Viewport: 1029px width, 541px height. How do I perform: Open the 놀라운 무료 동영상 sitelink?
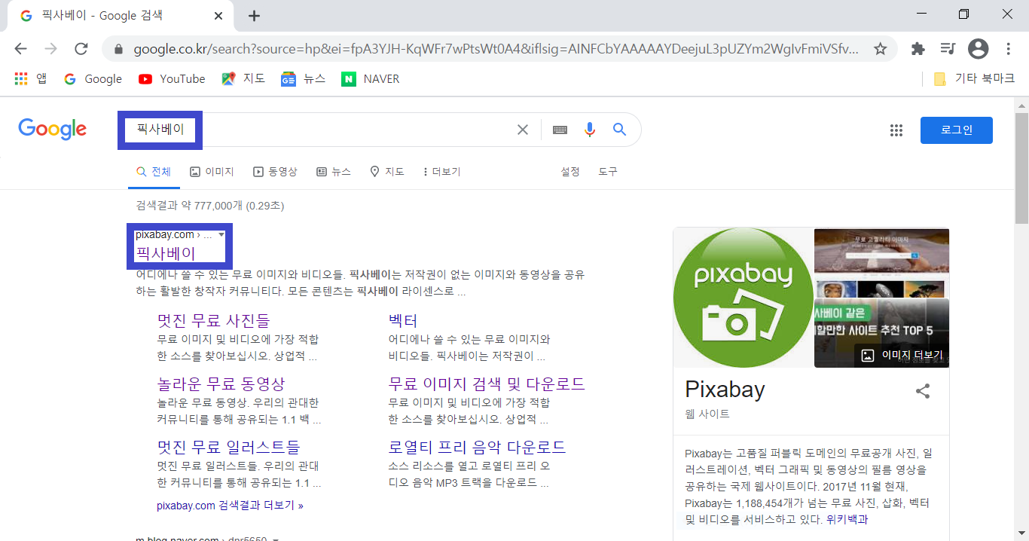tap(221, 384)
